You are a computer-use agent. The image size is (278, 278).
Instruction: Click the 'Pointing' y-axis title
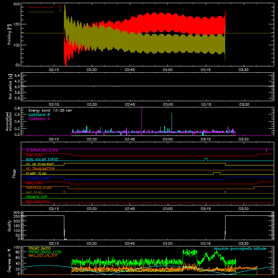(9, 34)
